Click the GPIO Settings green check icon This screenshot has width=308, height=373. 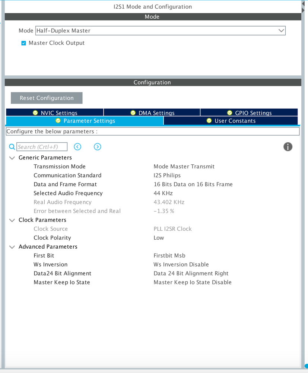click(229, 113)
